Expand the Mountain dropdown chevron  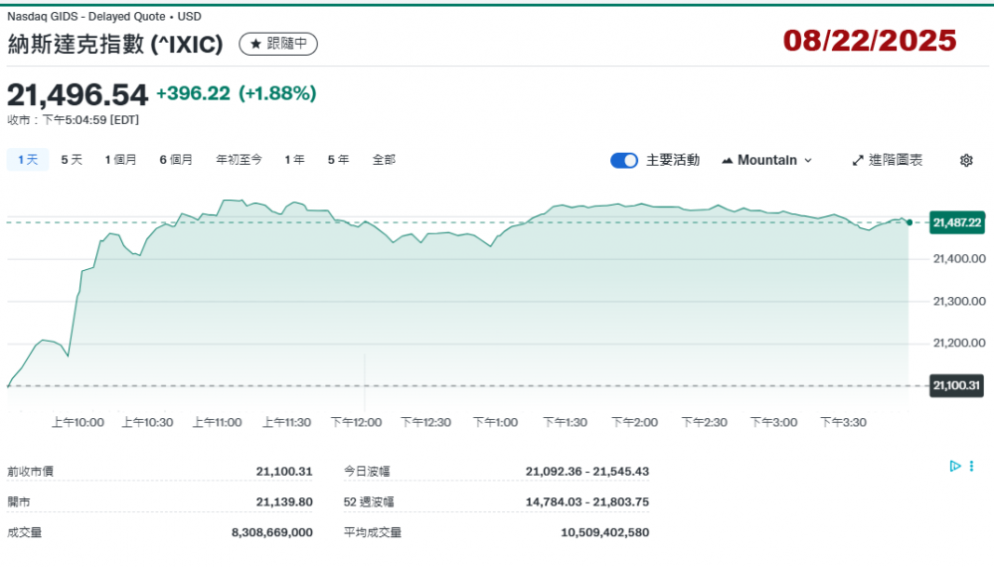(807, 160)
